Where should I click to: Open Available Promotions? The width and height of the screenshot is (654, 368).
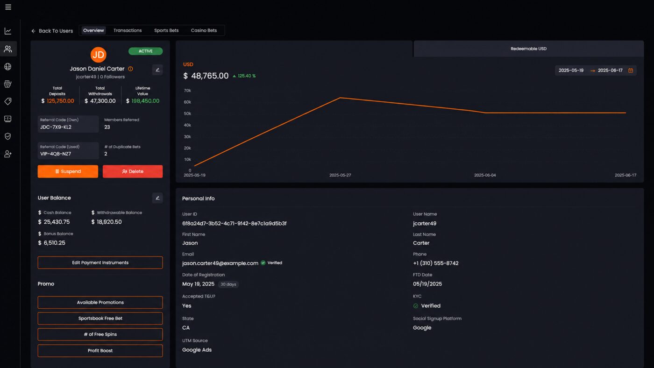(x=100, y=302)
